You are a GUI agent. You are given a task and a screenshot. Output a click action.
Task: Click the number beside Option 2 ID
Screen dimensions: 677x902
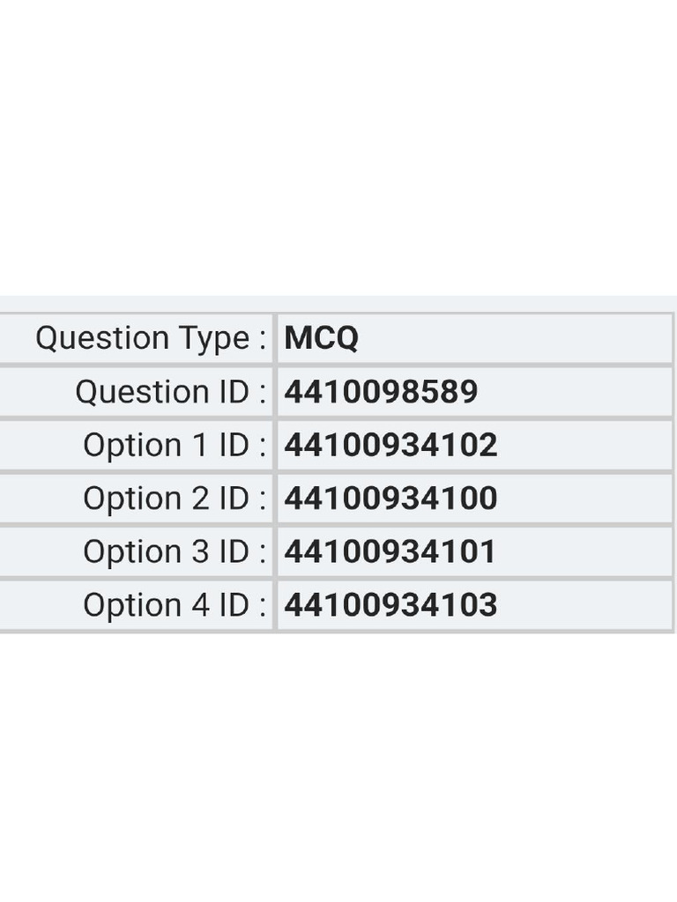391,499
